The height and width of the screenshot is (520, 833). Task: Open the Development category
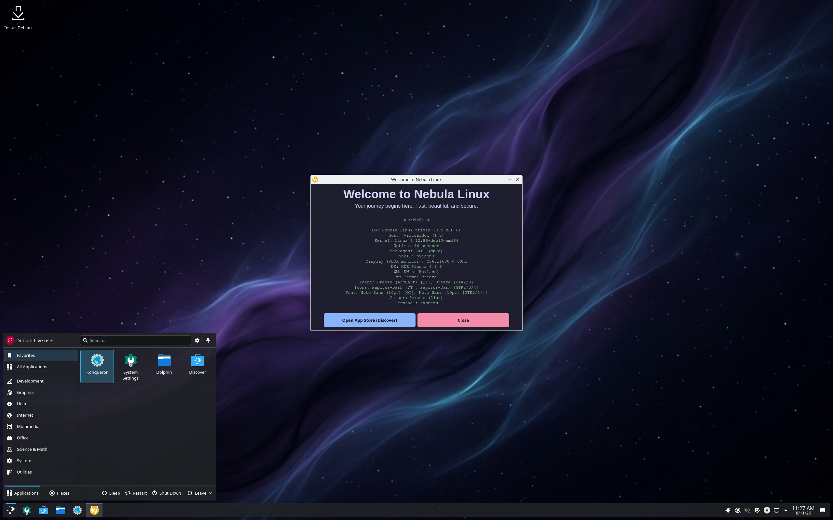41,381
